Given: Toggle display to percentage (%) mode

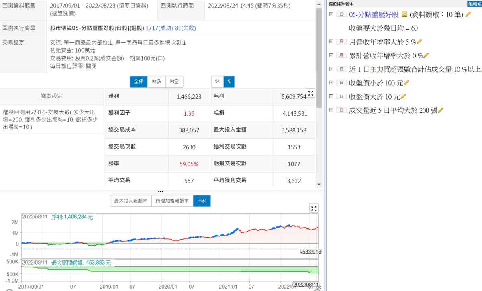Looking at the screenshot, I should coord(217,81).
